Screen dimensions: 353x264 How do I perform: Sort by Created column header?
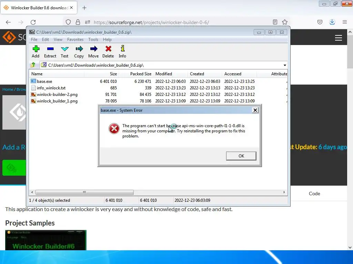coord(205,74)
